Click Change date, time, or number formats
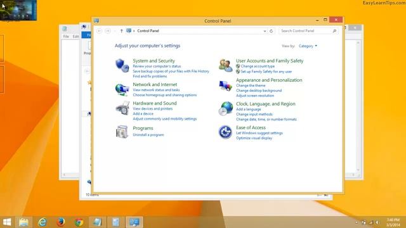This screenshot has width=406, height=228. tap(266, 120)
